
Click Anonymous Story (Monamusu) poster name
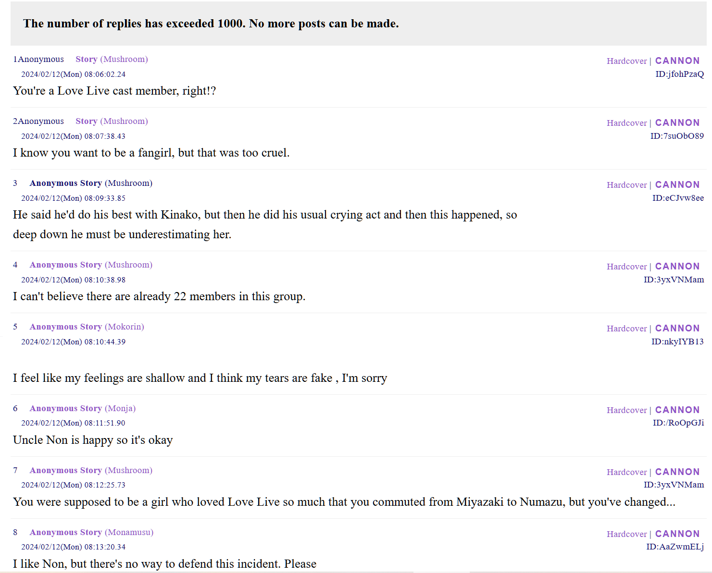coord(91,532)
